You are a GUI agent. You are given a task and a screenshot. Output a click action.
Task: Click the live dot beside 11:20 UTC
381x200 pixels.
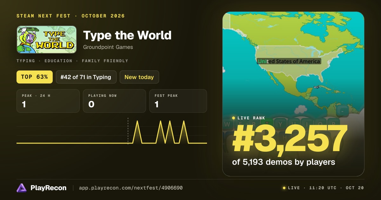[x=284, y=188]
